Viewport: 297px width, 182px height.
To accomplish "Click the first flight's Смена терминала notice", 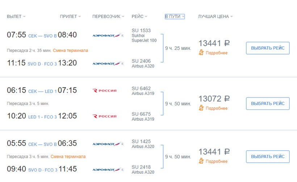I will click(70, 50).
